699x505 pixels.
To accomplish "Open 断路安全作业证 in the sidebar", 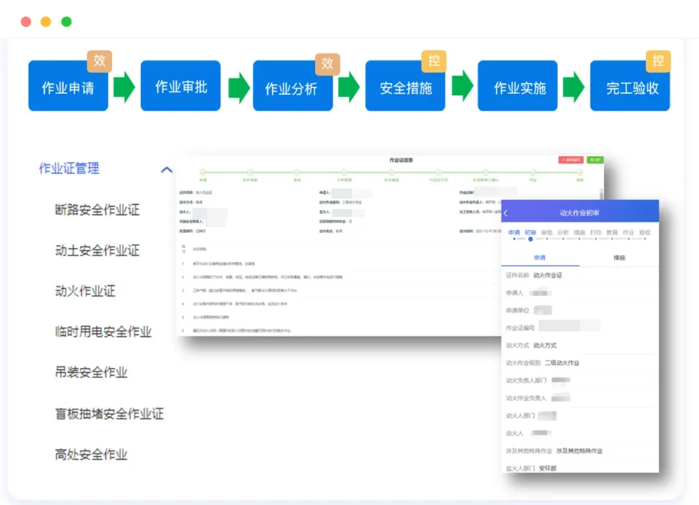I will pyautogui.click(x=97, y=210).
